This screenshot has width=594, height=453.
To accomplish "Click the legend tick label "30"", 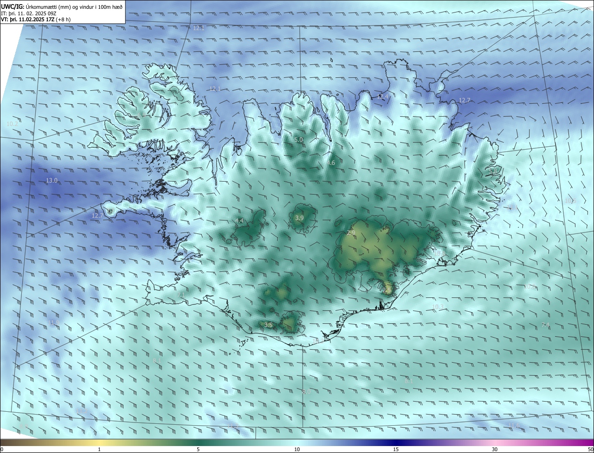I will tap(495, 450).
